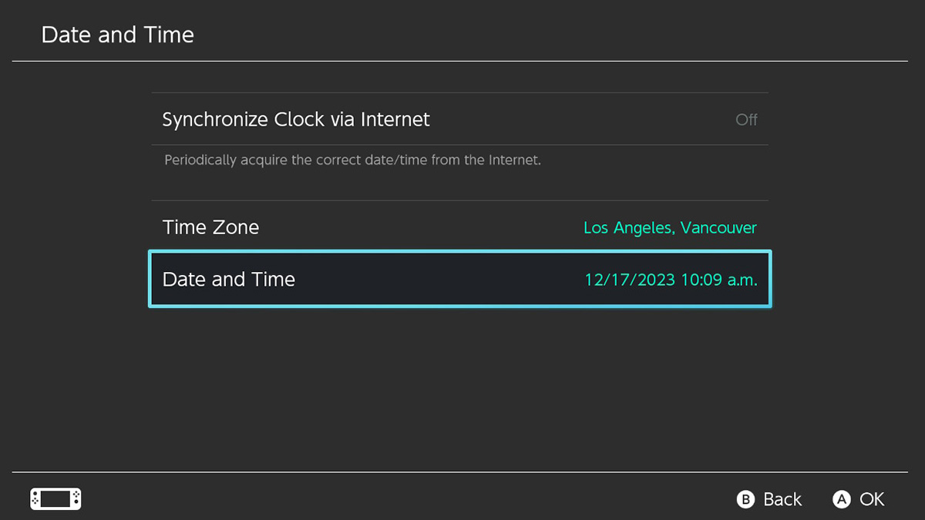
Task: Select the Los Angeles time zone text
Action: 625,228
